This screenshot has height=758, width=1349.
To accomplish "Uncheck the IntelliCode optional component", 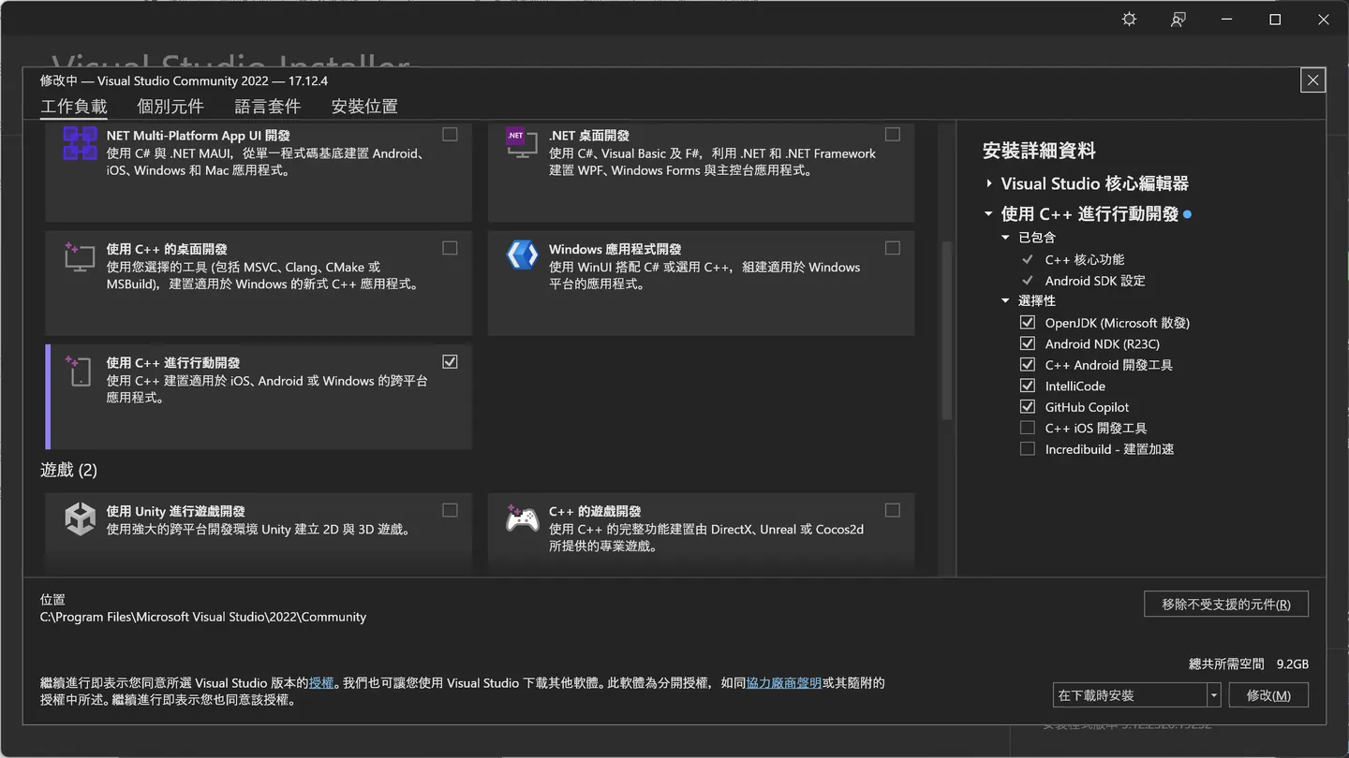I will pyautogui.click(x=1028, y=386).
